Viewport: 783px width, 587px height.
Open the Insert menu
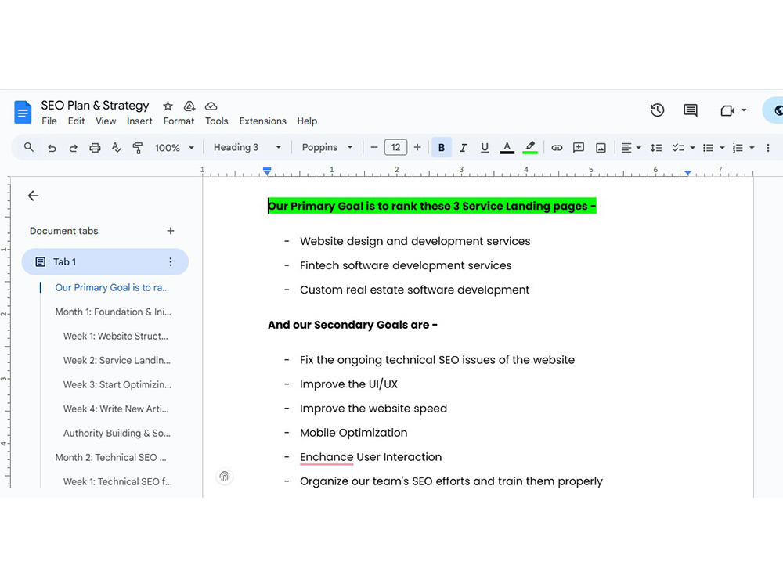139,121
